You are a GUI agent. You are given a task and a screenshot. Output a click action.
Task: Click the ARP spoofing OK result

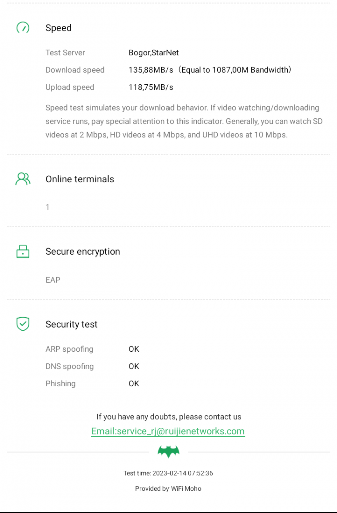134,349
